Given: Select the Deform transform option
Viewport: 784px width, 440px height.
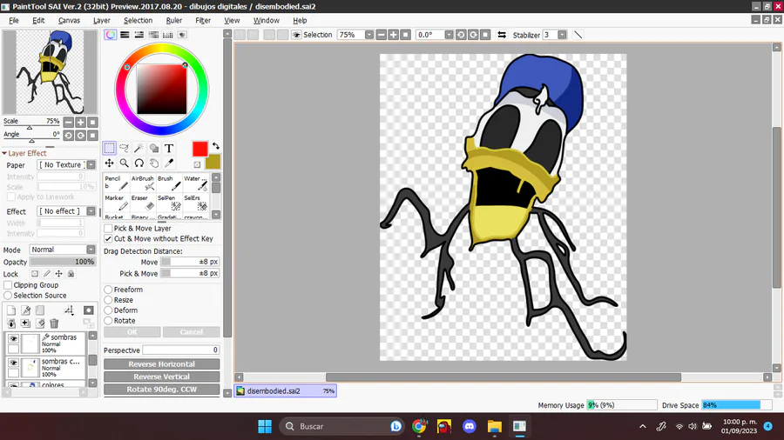Looking at the screenshot, I should click(108, 310).
